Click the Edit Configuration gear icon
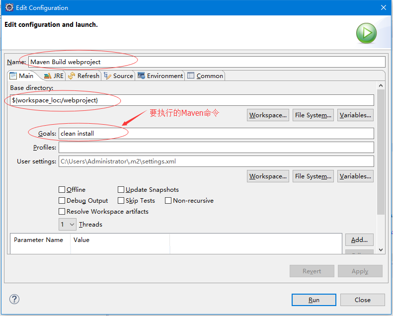Screen dimensions: 393x316 click(9, 7)
